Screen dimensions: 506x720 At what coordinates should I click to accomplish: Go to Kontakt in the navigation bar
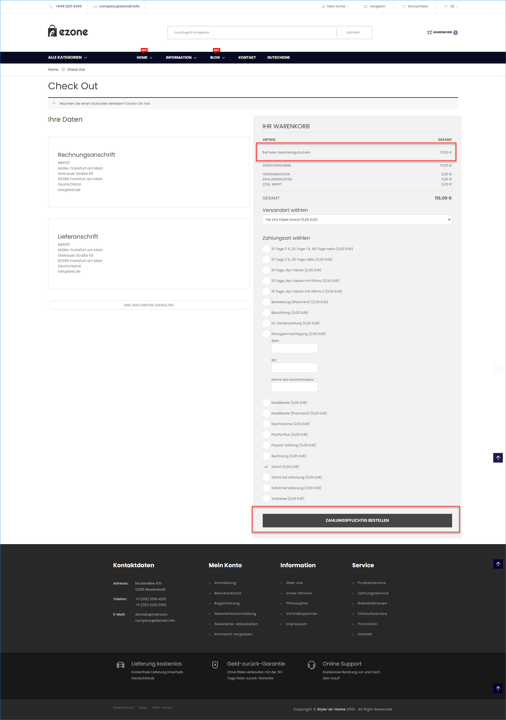click(247, 58)
